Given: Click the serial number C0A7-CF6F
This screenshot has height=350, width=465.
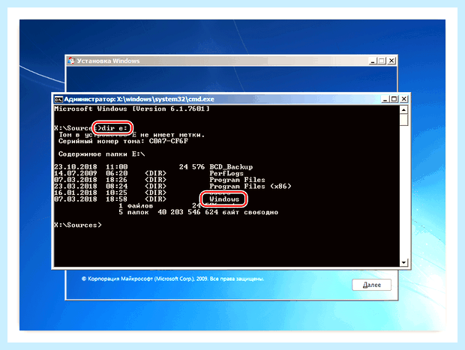Looking at the screenshot, I should (169, 141).
